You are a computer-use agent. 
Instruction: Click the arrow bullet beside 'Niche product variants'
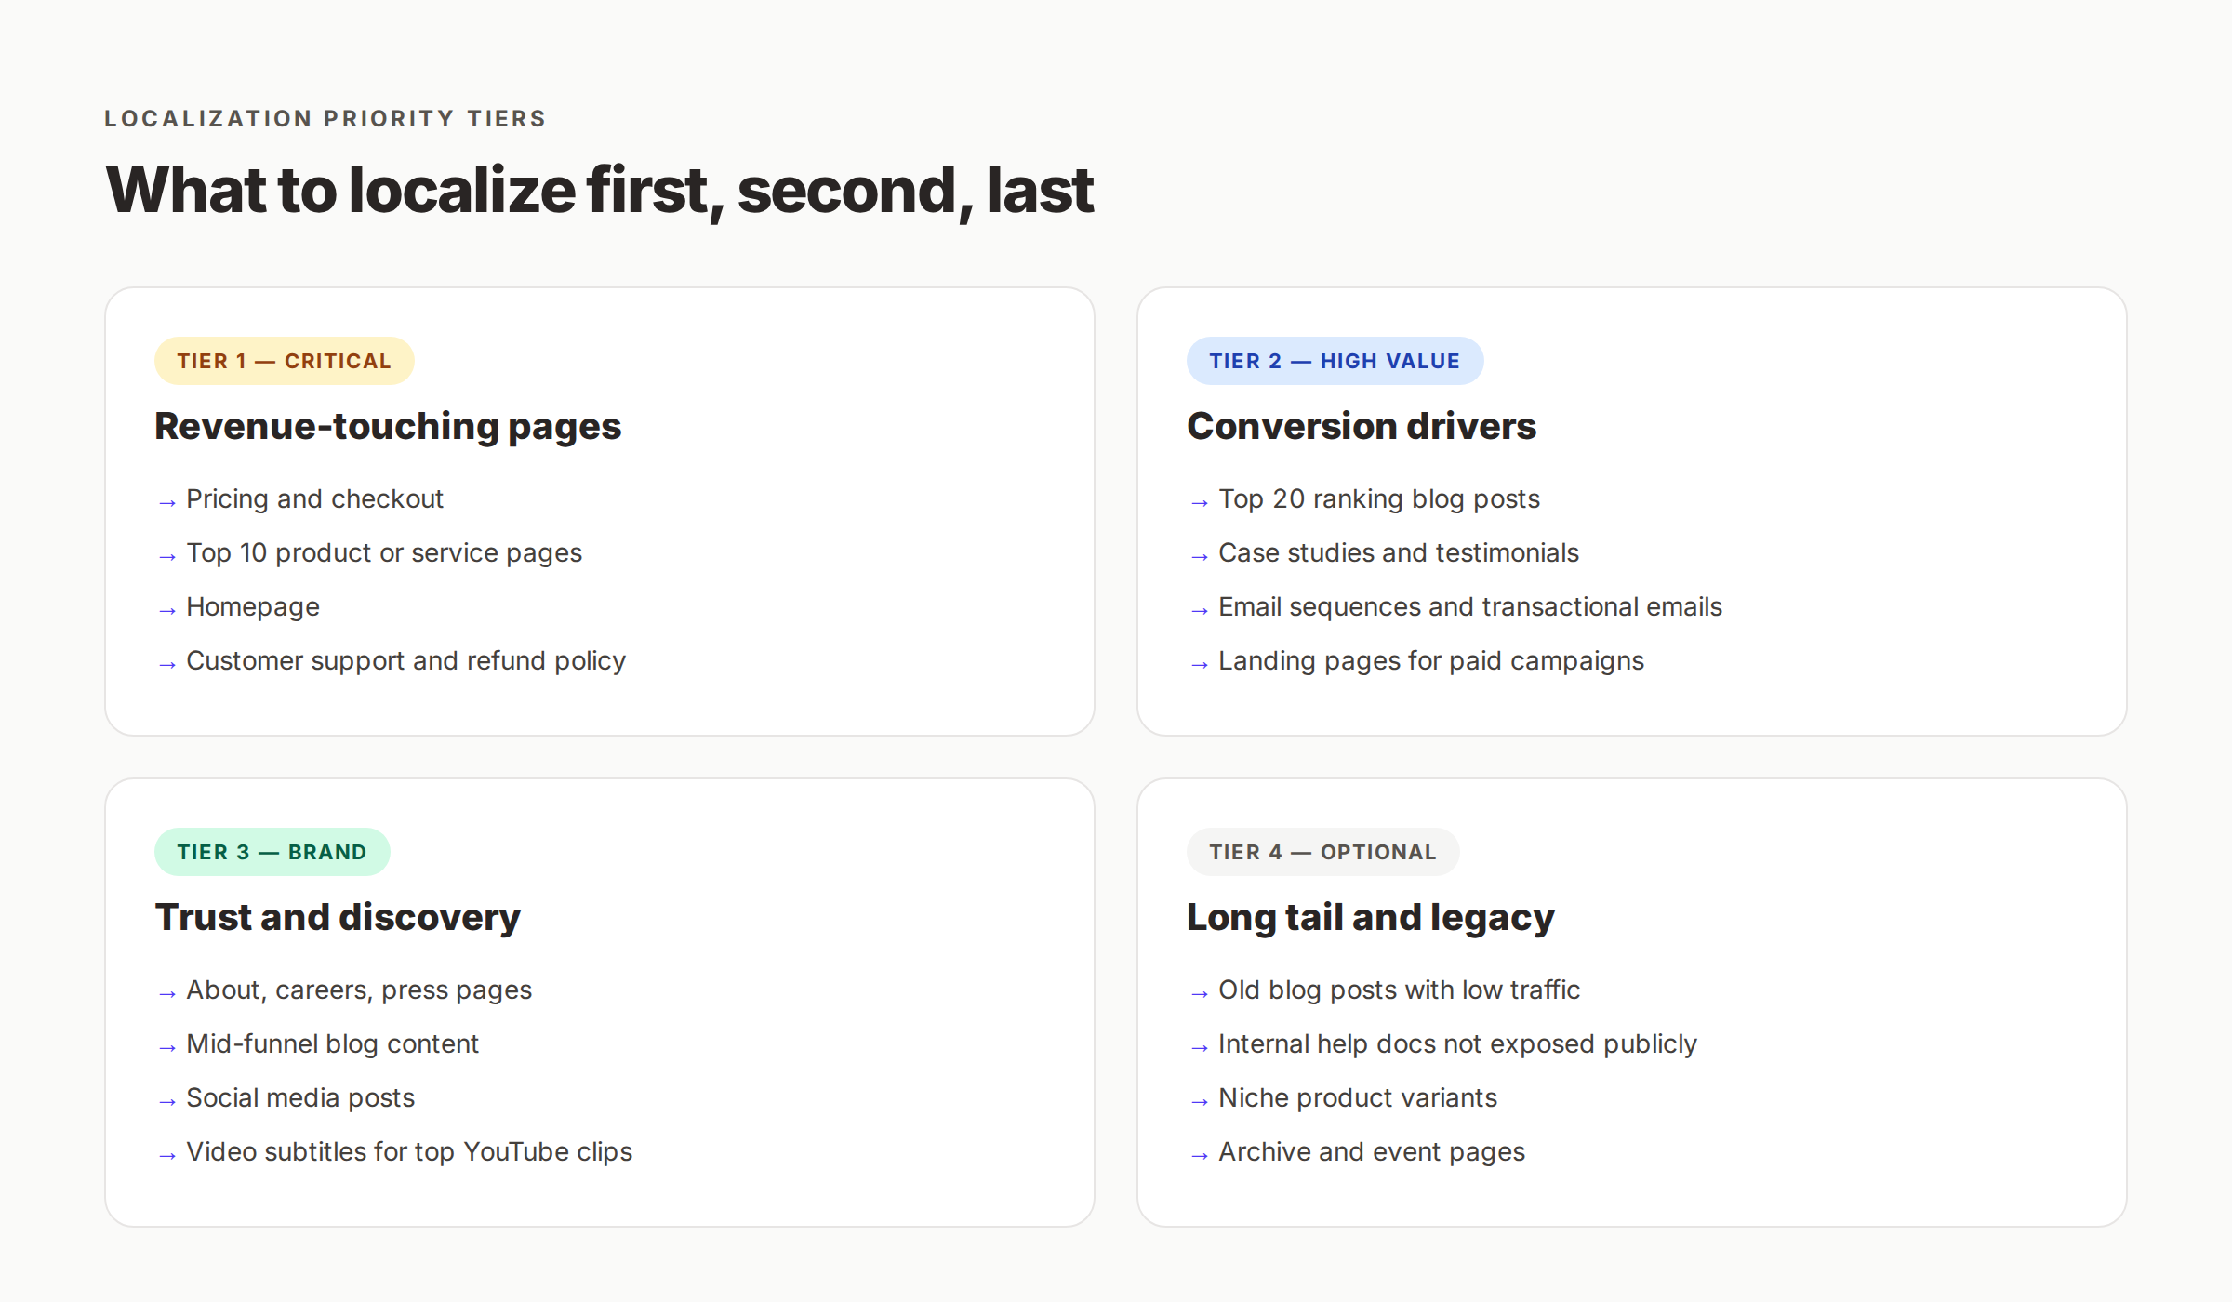tap(1200, 1102)
